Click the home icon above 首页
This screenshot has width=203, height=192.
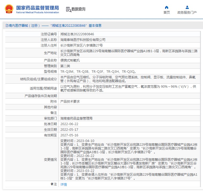[167, 7]
